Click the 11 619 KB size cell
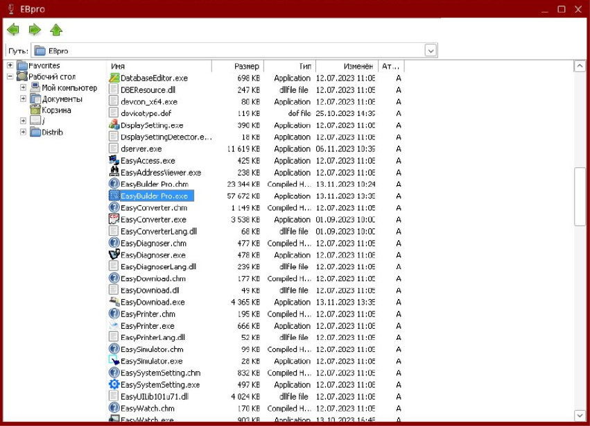The image size is (590, 426). click(x=243, y=148)
